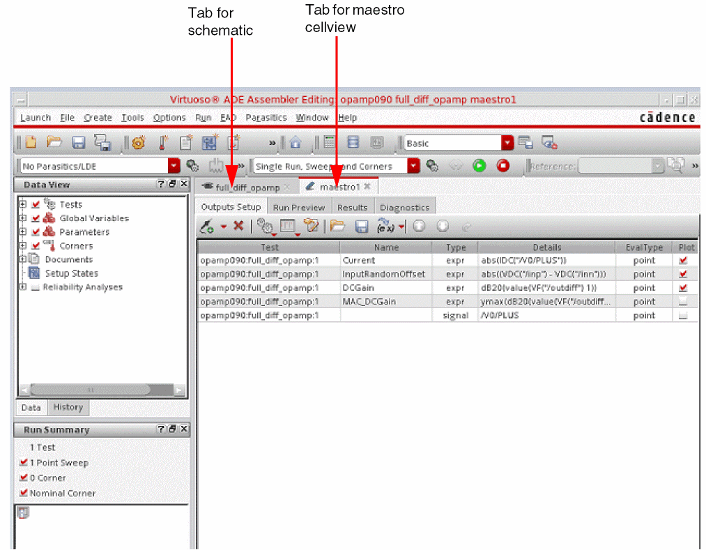Enable Plot checkbox for MAC_DCGain row

(x=683, y=301)
